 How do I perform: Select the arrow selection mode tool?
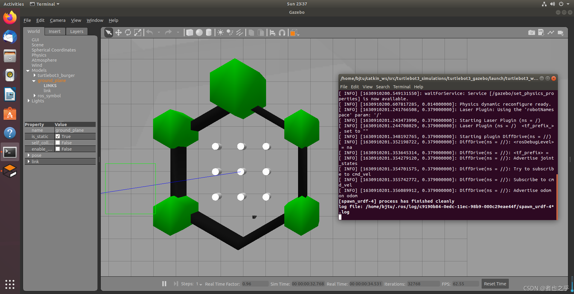tap(109, 32)
